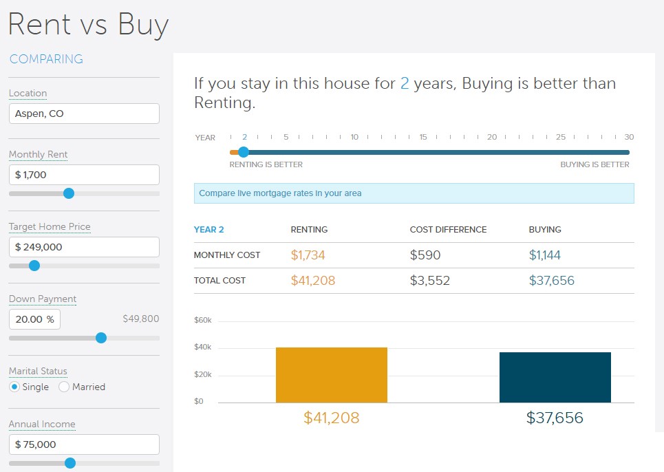This screenshot has width=664, height=472.
Task: Click the dark blue buying cost bar
Action: tap(555, 377)
